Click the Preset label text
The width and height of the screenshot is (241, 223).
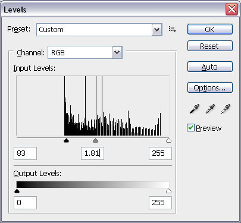pos(18,29)
